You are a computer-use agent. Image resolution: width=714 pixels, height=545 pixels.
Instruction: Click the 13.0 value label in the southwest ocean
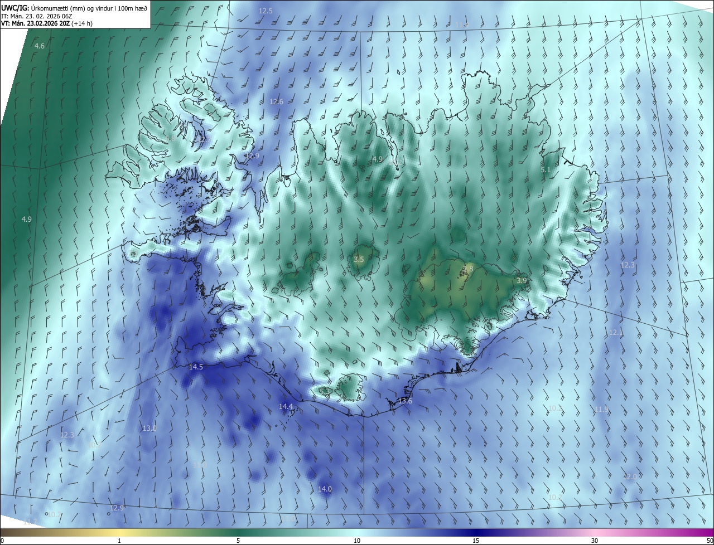pyautogui.click(x=149, y=428)
